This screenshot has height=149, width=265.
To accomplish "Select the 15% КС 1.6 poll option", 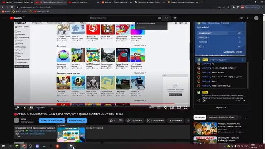I will click(220, 46).
